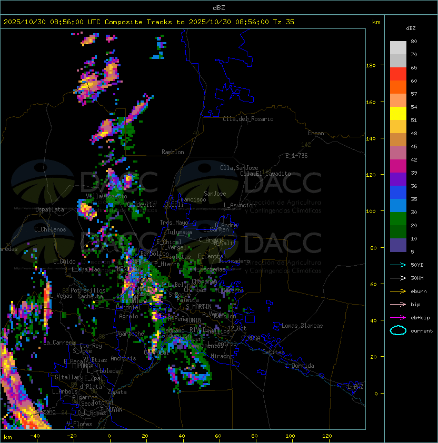Click the current legend label
Image resolution: width=438 pixels, height=443 pixels.
pyautogui.click(x=422, y=331)
